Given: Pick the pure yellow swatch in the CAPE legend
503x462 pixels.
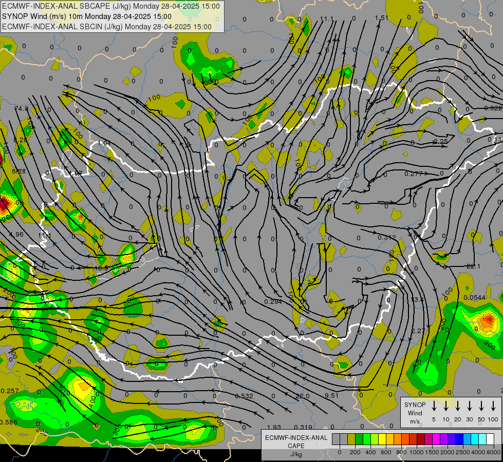Looking at the screenshot, I should click(382, 439).
